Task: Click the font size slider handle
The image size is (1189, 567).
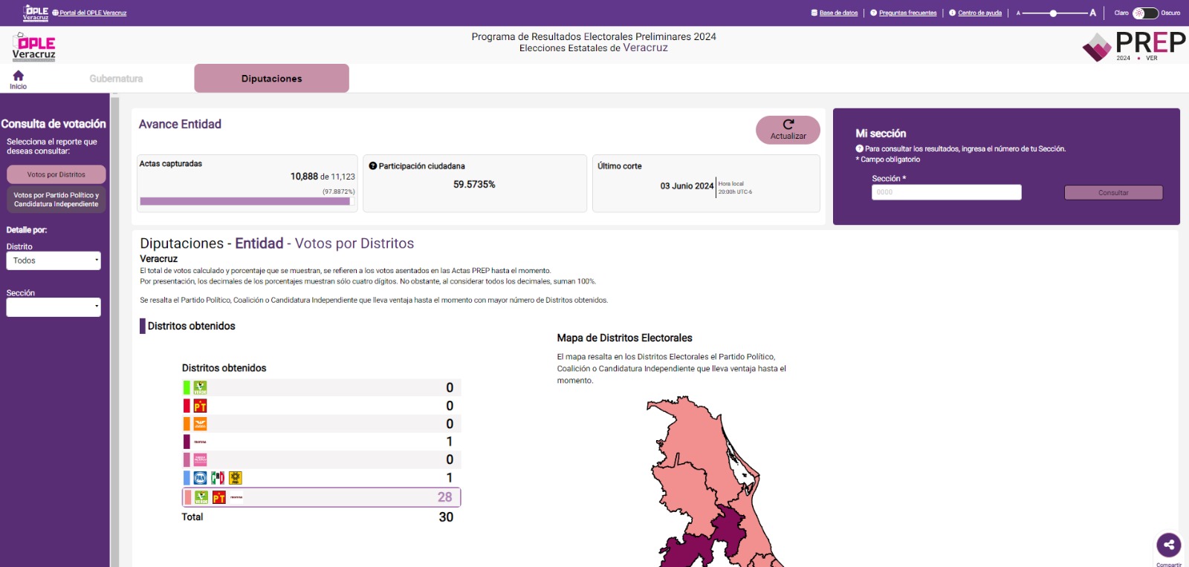Action: coord(1053,13)
